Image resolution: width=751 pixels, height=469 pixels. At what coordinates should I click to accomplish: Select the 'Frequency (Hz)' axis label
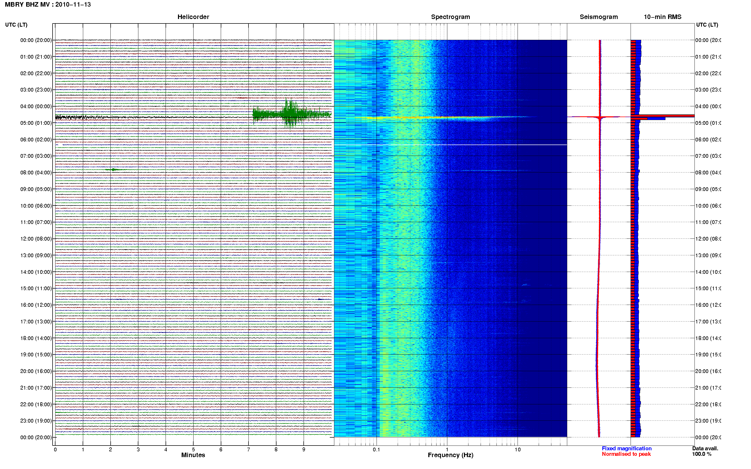tap(450, 455)
